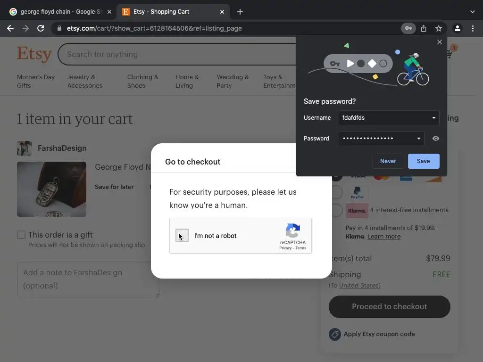Open Home & Living category
Viewport: 483px width, 362px height.
(x=187, y=81)
